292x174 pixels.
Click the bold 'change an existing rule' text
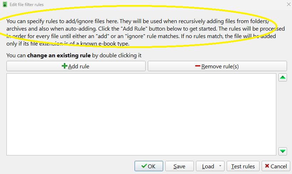coord(59,56)
